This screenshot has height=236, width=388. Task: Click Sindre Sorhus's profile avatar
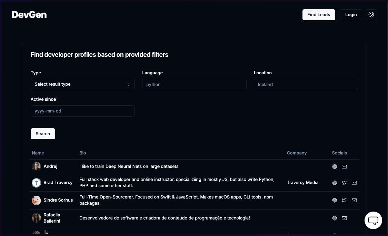click(36, 200)
